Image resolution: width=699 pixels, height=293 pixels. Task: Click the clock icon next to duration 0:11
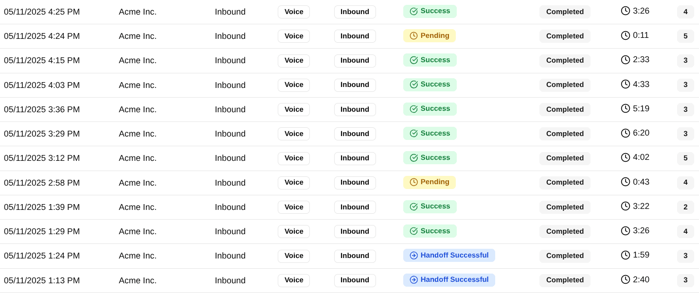626,35
